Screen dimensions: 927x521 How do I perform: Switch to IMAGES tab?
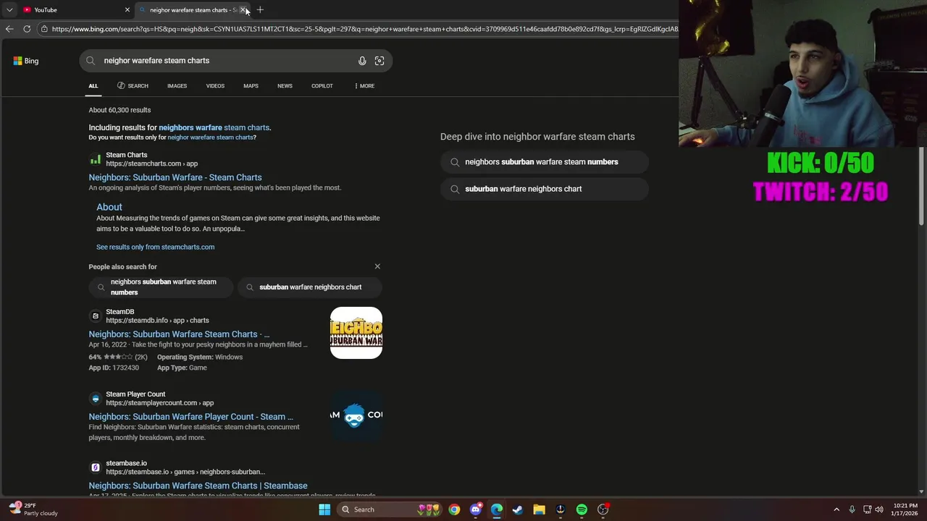click(x=177, y=86)
